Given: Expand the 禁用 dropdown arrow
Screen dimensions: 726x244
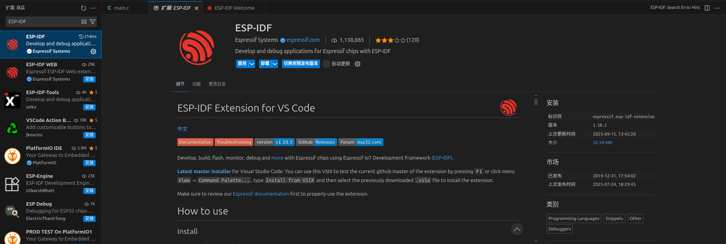Looking at the screenshot, I should tap(252, 64).
